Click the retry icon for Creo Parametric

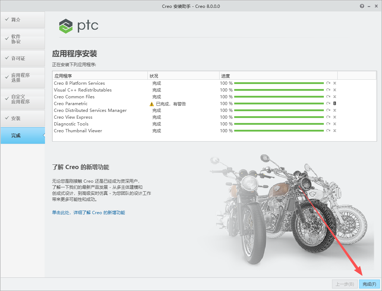[x=328, y=103]
